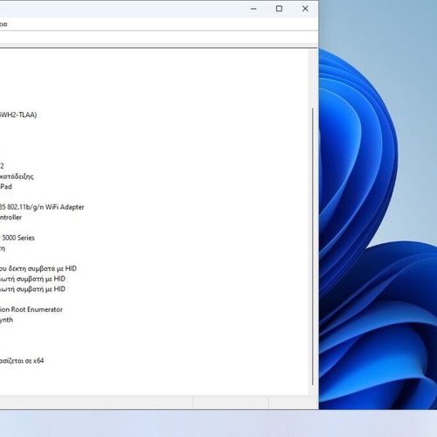Select the entry ending in ntroller
Viewport: 437px width, 437px height.
(10, 218)
